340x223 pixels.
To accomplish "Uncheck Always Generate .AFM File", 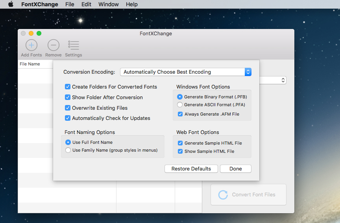I will coord(180,114).
